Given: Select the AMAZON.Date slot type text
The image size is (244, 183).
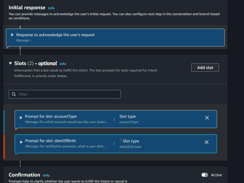Looking at the screenshot, I should click(130, 147).
